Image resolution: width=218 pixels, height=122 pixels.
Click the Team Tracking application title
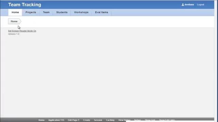point(25,4)
